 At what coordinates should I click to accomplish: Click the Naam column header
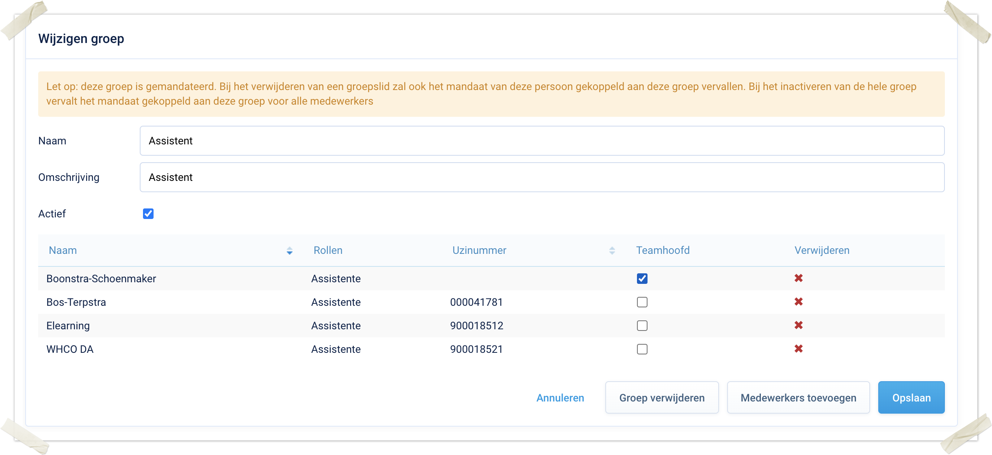[63, 250]
